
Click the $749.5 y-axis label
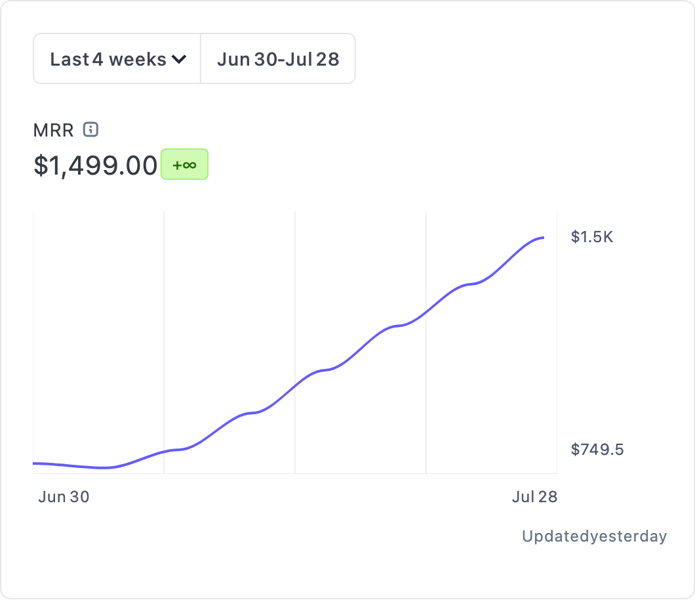597,450
